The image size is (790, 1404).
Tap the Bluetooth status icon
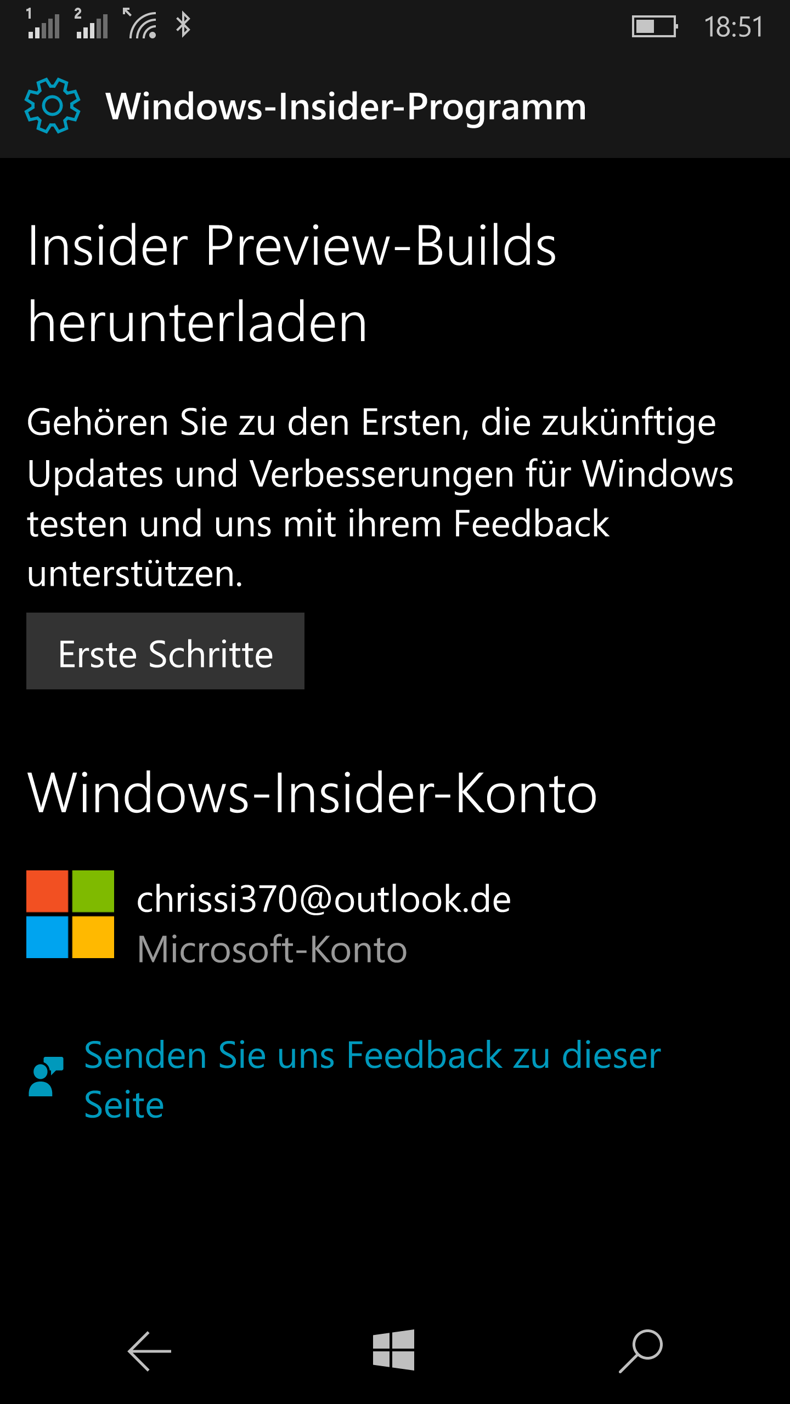(183, 25)
